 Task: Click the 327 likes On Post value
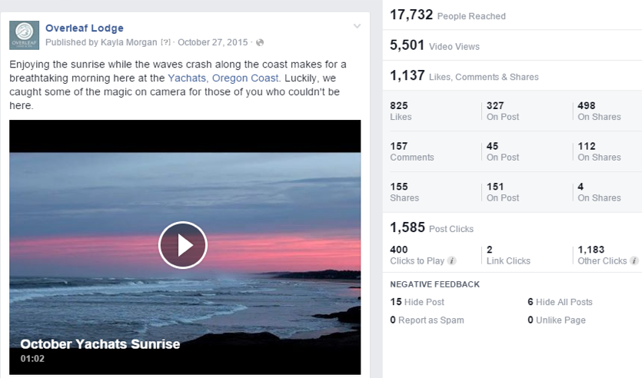(503, 111)
